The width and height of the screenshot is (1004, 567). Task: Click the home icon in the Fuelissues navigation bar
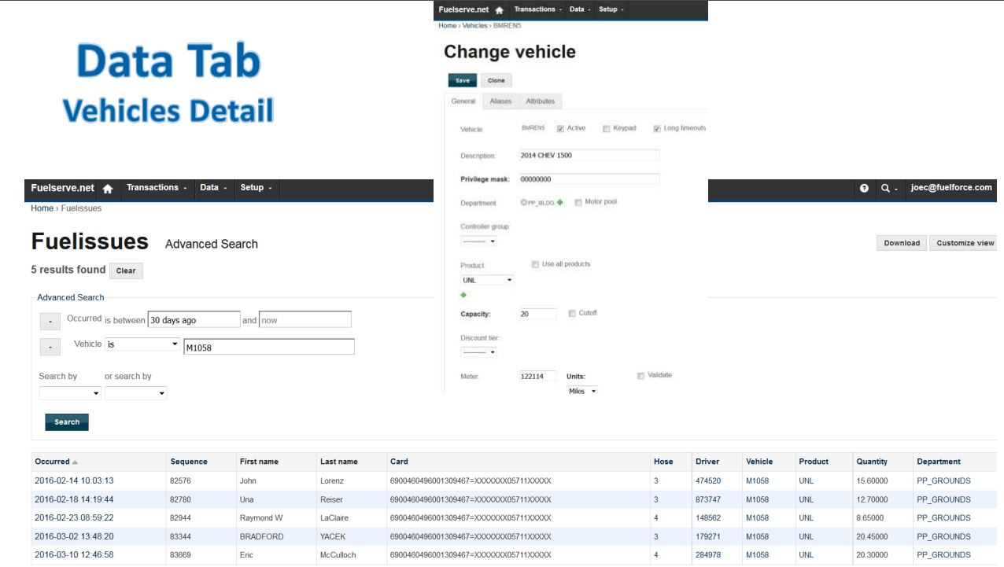108,188
